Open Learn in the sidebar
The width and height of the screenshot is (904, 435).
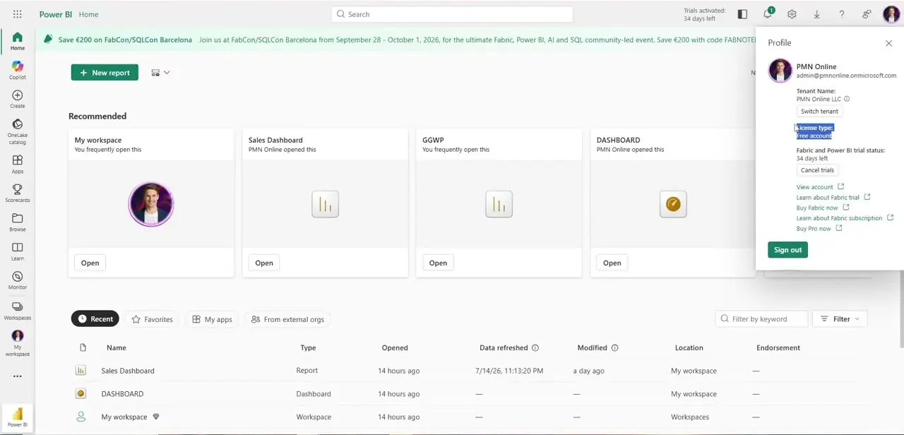(x=17, y=251)
